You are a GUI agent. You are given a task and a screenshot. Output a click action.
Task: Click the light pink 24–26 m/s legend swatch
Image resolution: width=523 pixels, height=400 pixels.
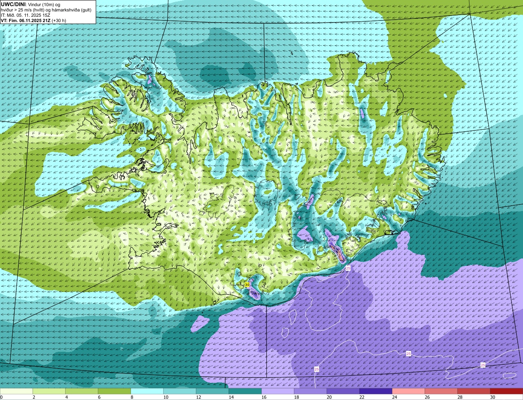409,391
